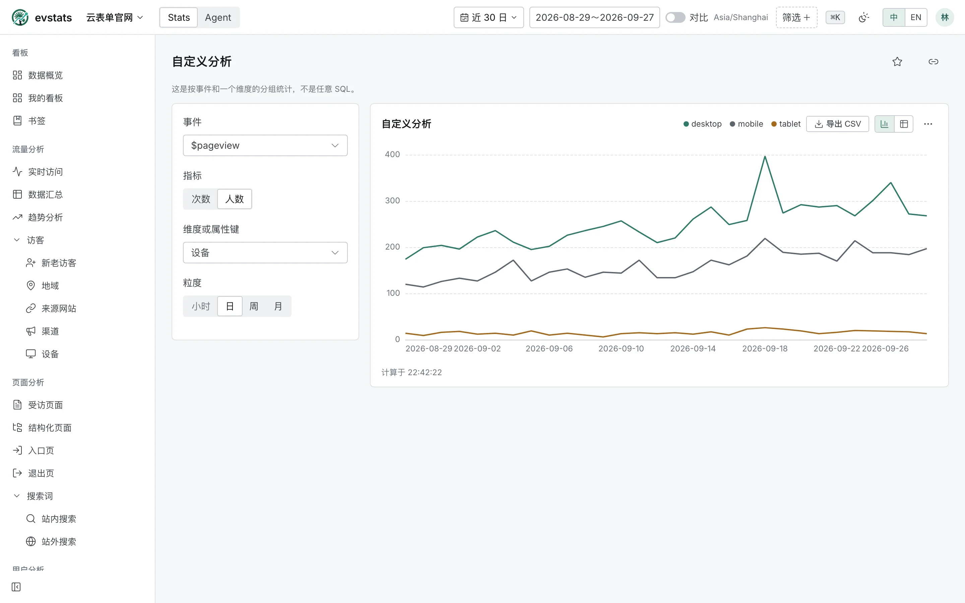Switch language to EN
Viewport: 965px width, 603px height.
(x=915, y=17)
